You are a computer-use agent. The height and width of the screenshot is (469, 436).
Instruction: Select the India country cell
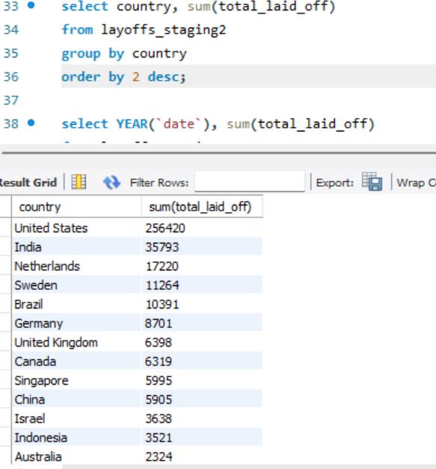(x=76, y=247)
